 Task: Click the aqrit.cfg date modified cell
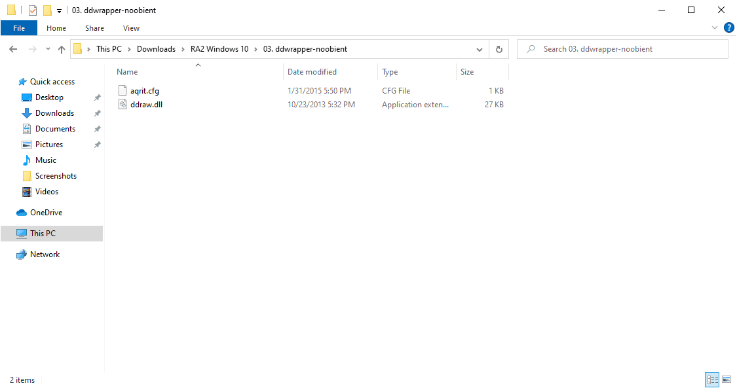pos(319,90)
